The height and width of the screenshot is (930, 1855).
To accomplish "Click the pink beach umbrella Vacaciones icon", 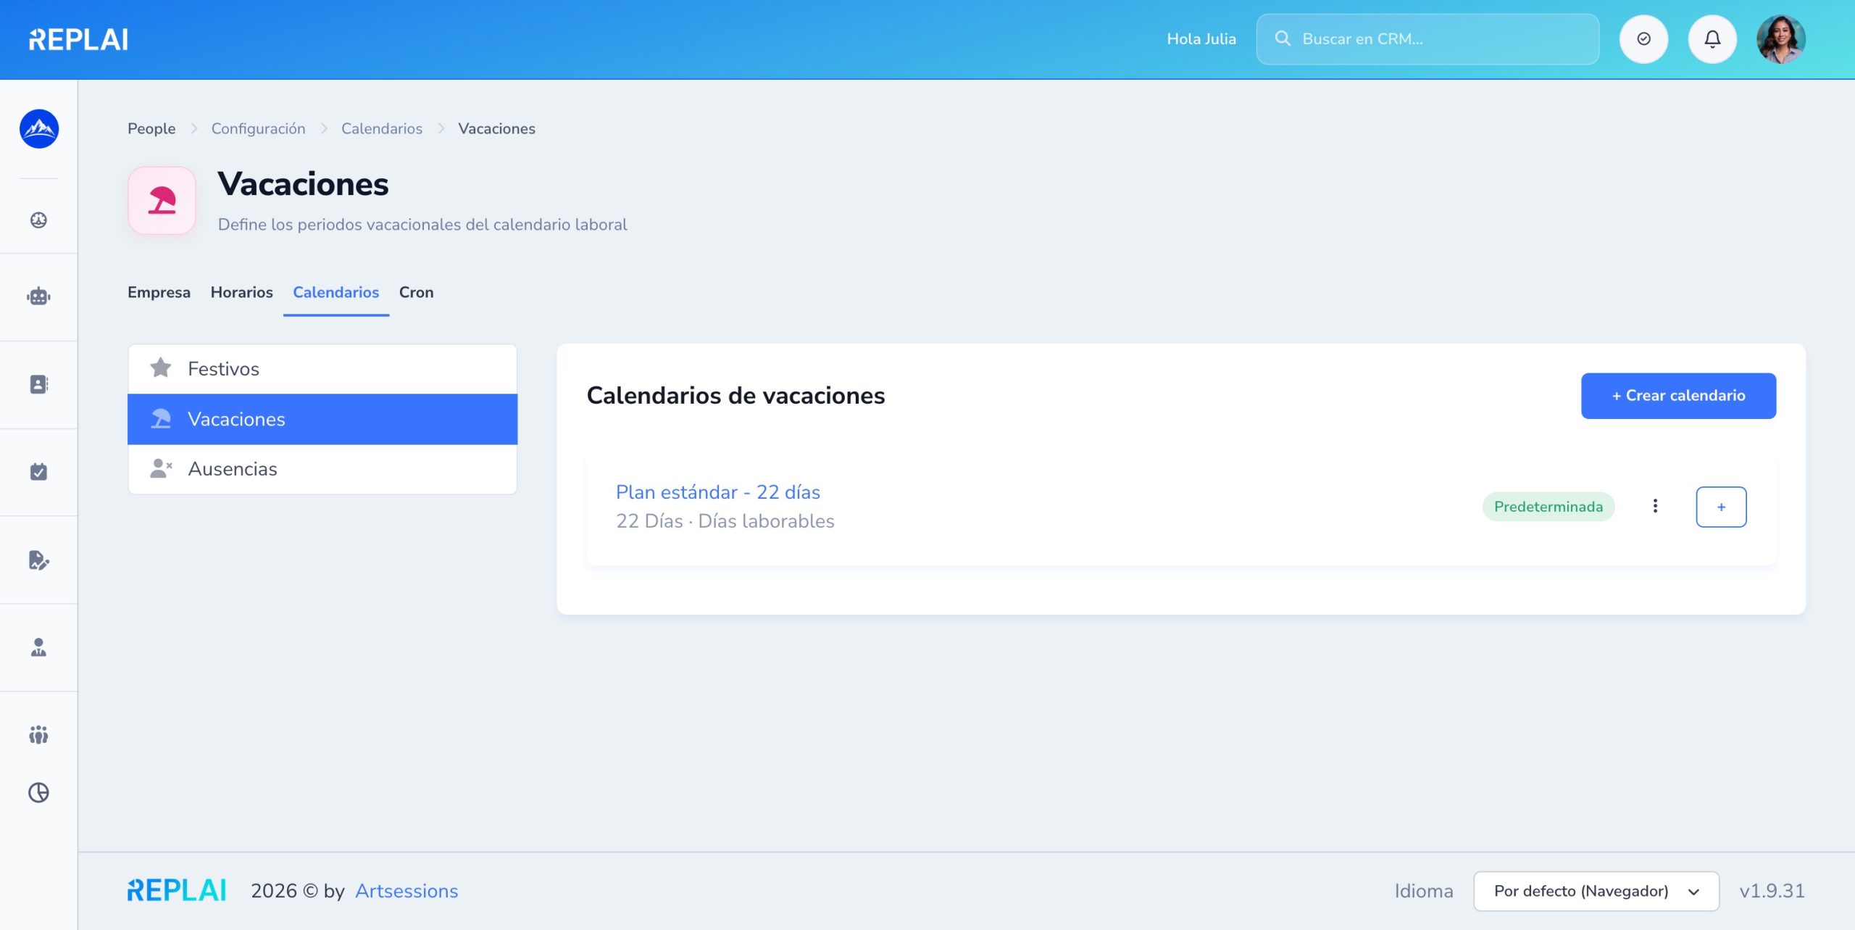I will (162, 201).
